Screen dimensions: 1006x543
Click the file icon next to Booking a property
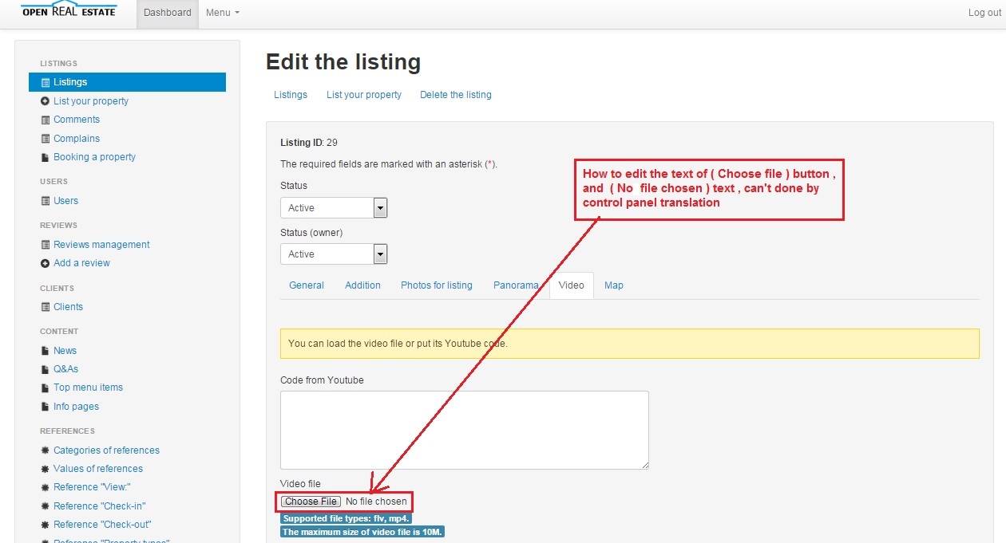pos(46,157)
